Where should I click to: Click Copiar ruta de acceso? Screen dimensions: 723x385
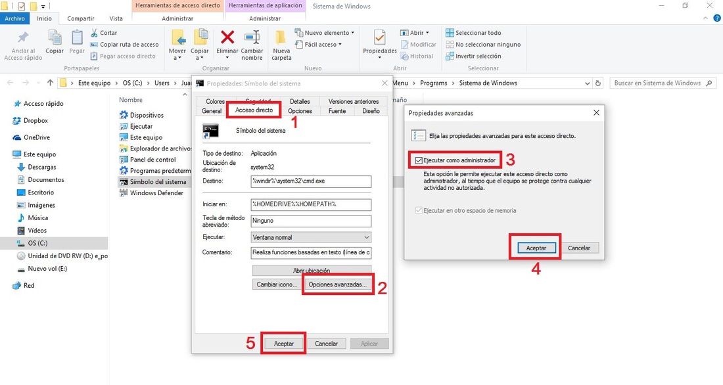[x=124, y=44]
